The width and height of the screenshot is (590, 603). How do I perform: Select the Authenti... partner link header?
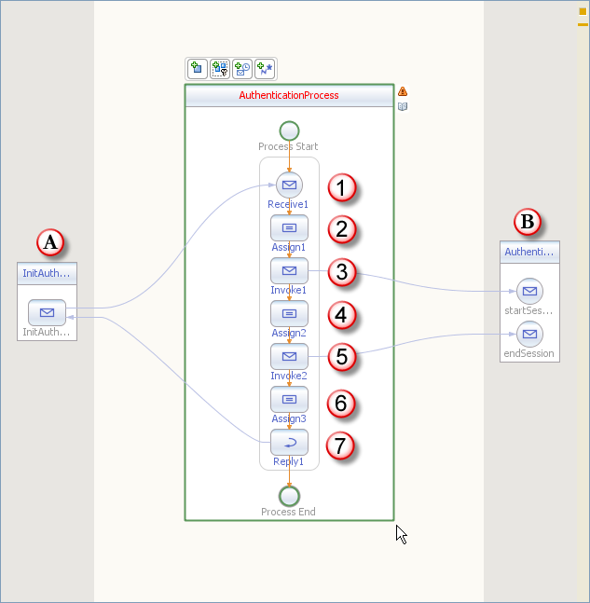click(x=529, y=252)
